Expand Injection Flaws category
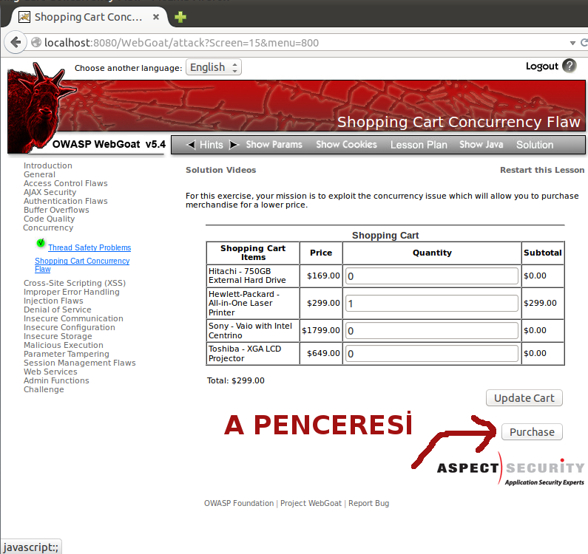 [x=53, y=301]
